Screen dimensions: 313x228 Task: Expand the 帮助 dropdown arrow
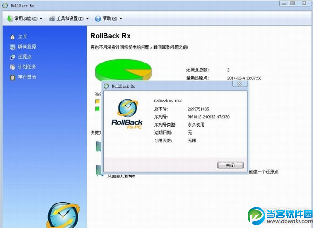[121, 19]
